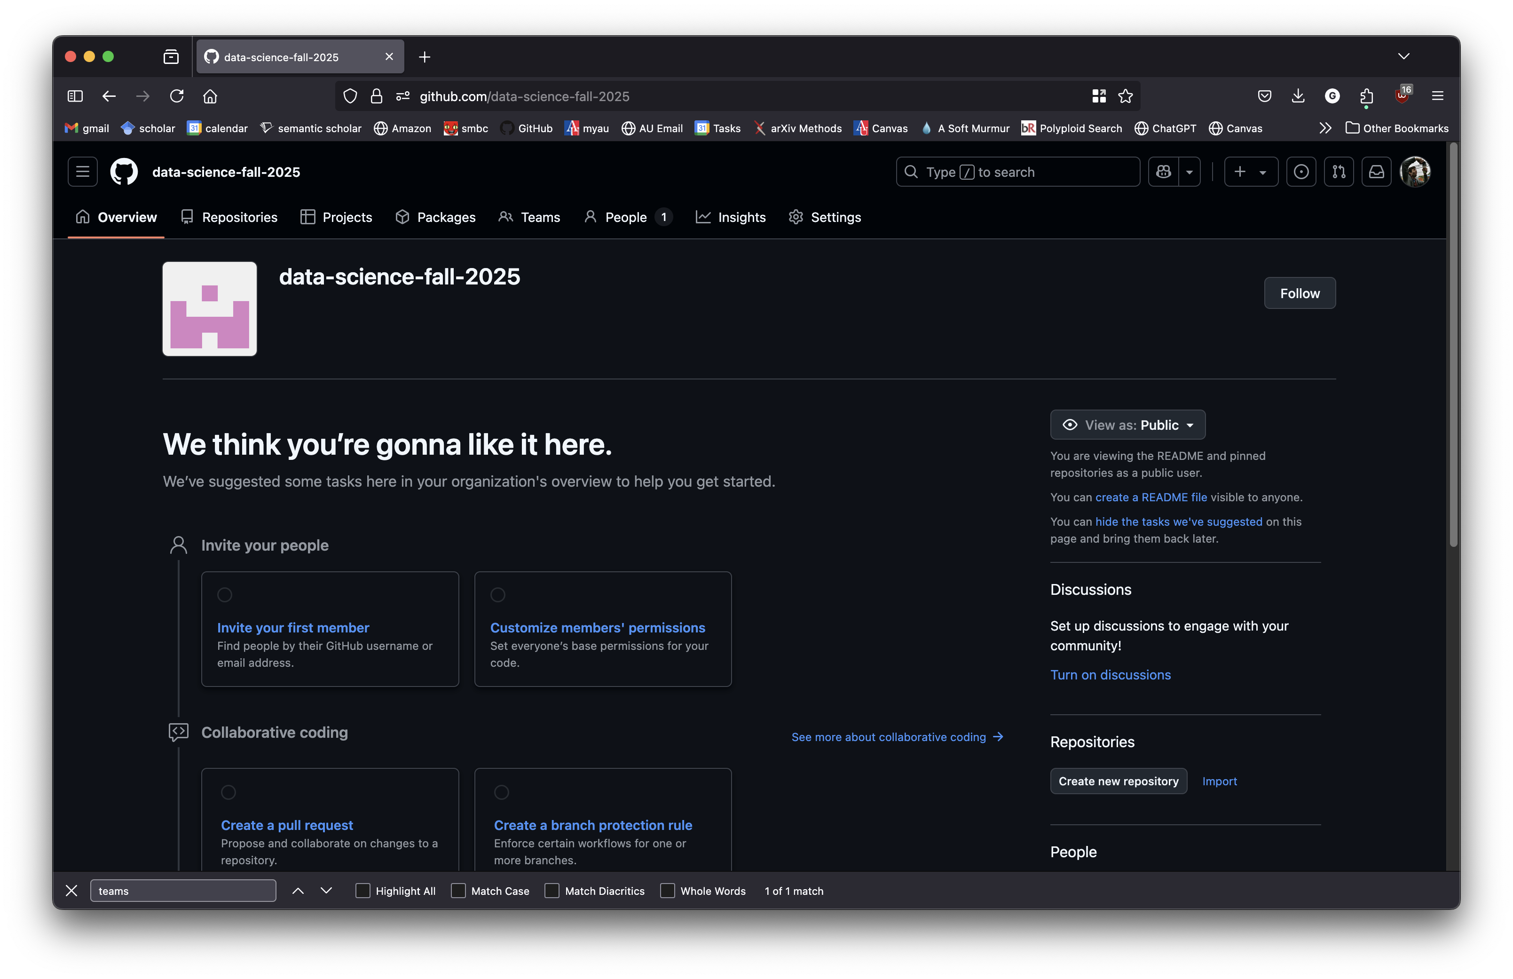Image resolution: width=1513 pixels, height=979 pixels.
Task: Go to GitHub home via Octocat logo
Action: [124, 172]
